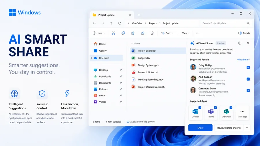Click the blue Share button

pos(200,128)
